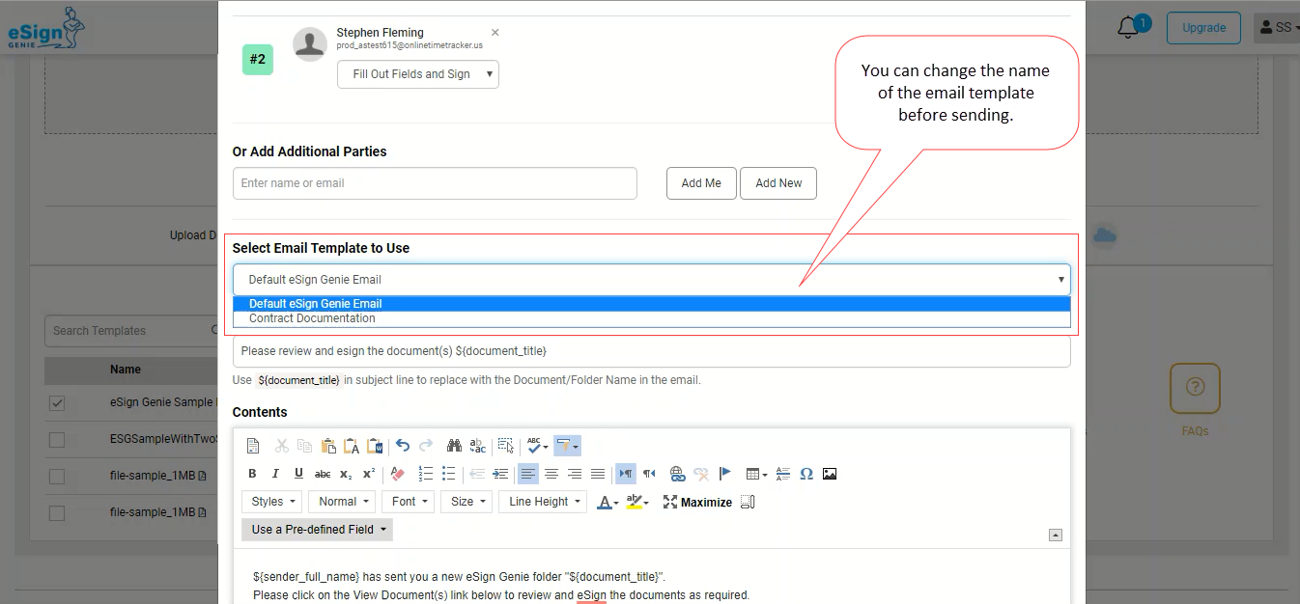Viewport: 1300px width, 604px height.
Task: Choose Contract Documentation template option
Action: (x=652, y=318)
